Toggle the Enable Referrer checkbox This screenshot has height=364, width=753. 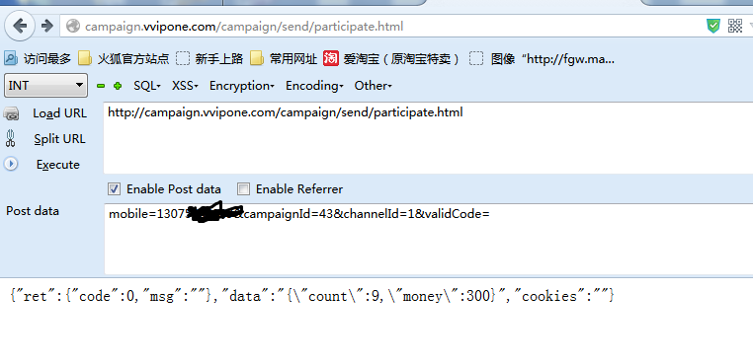[x=244, y=189]
